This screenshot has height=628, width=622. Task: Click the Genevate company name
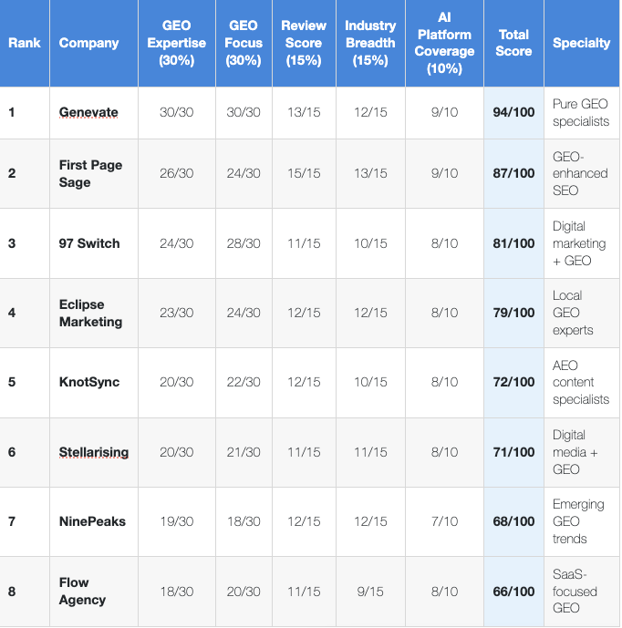tap(88, 113)
